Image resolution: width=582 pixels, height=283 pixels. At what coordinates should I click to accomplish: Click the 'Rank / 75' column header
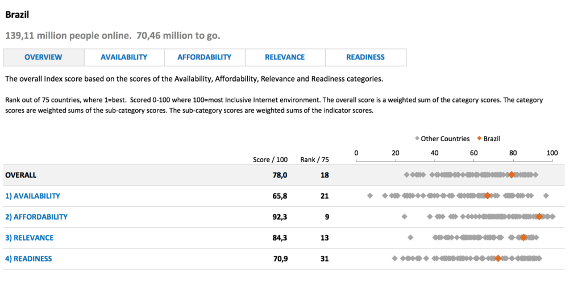[x=314, y=159]
